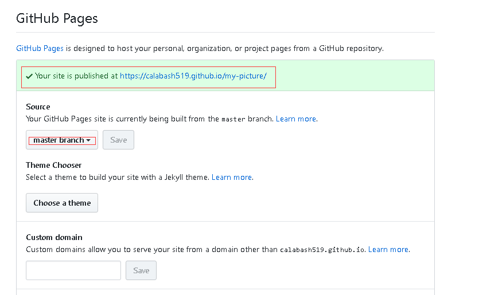Image resolution: width=479 pixels, height=295 pixels.
Task: Click the green checkmark published status icon
Action: (x=29, y=76)
